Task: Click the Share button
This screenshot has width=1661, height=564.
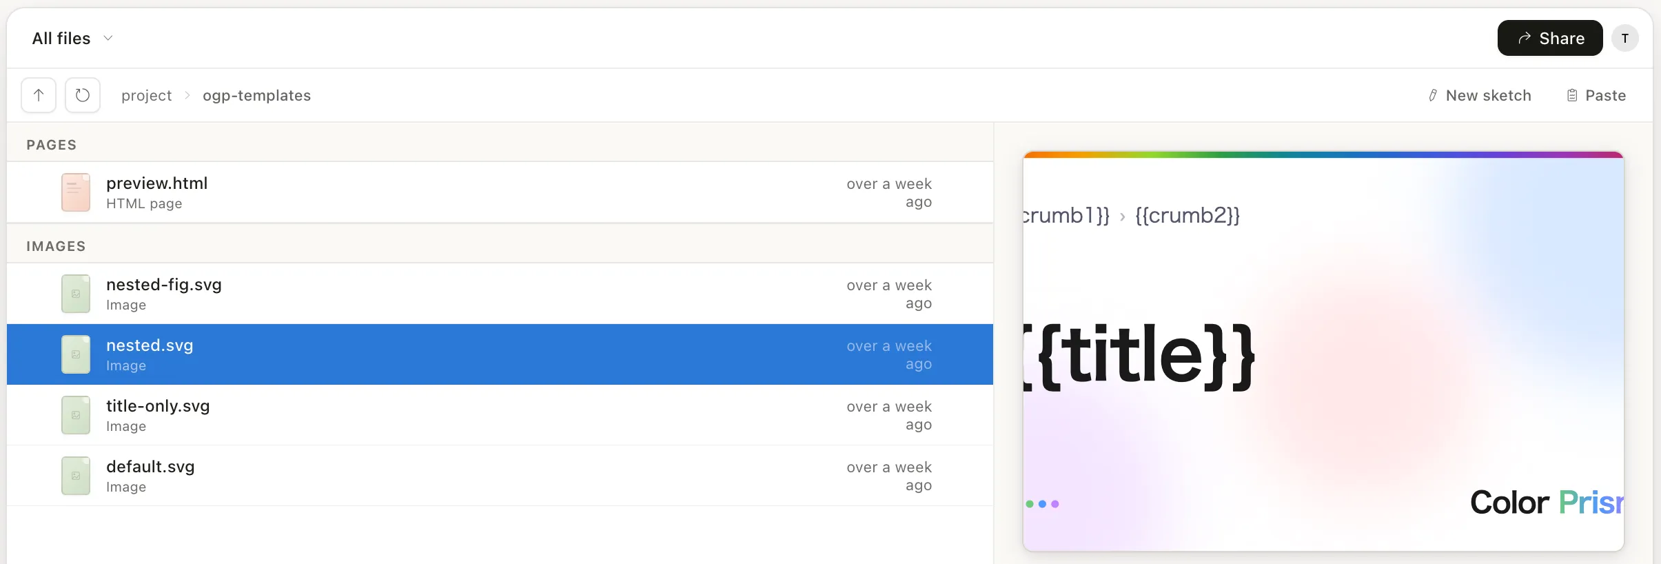Action: coord(1550,38)
